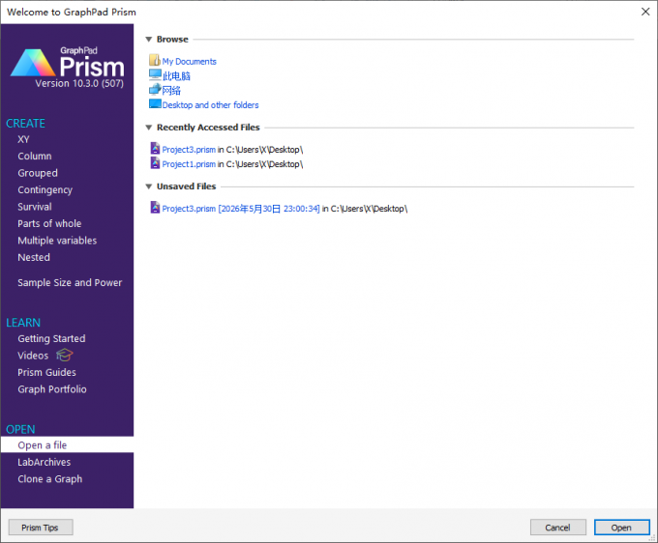Open Desktop and other folders link
This screenshot has width=658, height=543.
[211, 105]
